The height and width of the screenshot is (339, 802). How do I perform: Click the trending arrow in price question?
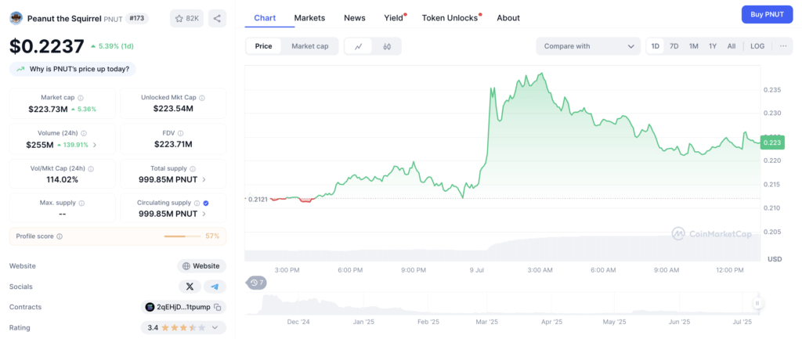pos(20,69)
